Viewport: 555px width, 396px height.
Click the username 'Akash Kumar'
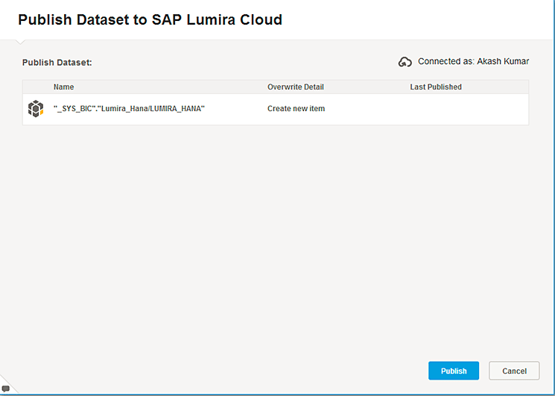click(x=505, y=62)
